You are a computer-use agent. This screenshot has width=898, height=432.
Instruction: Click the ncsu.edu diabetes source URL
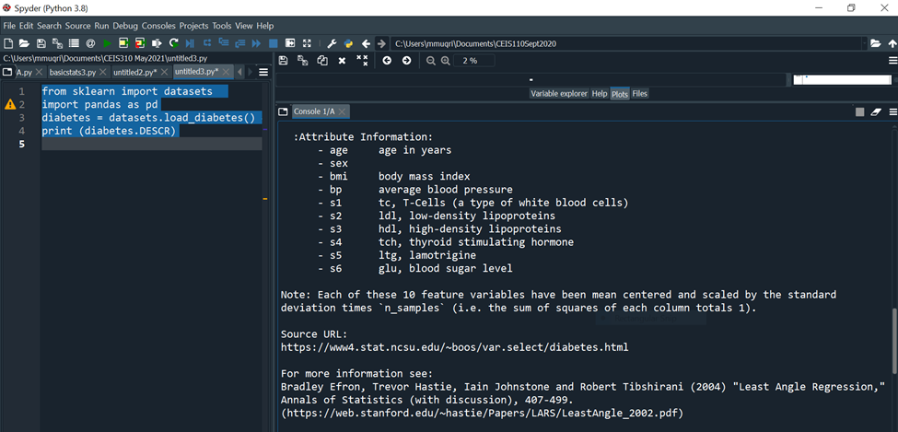coord(454,347)
